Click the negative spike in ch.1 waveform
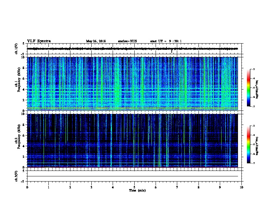 click(172, 51)
